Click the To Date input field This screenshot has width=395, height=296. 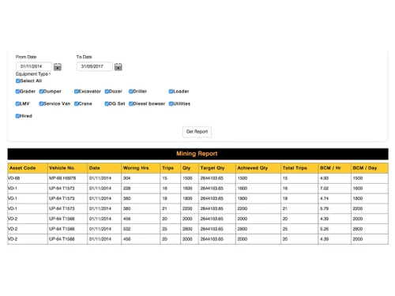95,66
